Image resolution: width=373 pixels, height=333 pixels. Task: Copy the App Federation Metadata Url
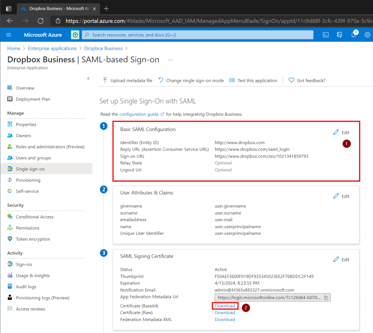pos(326,298)
